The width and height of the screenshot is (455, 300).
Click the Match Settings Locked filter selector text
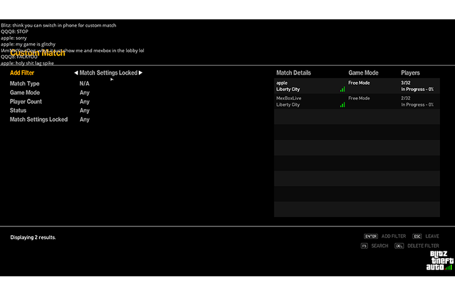point(108,73)
